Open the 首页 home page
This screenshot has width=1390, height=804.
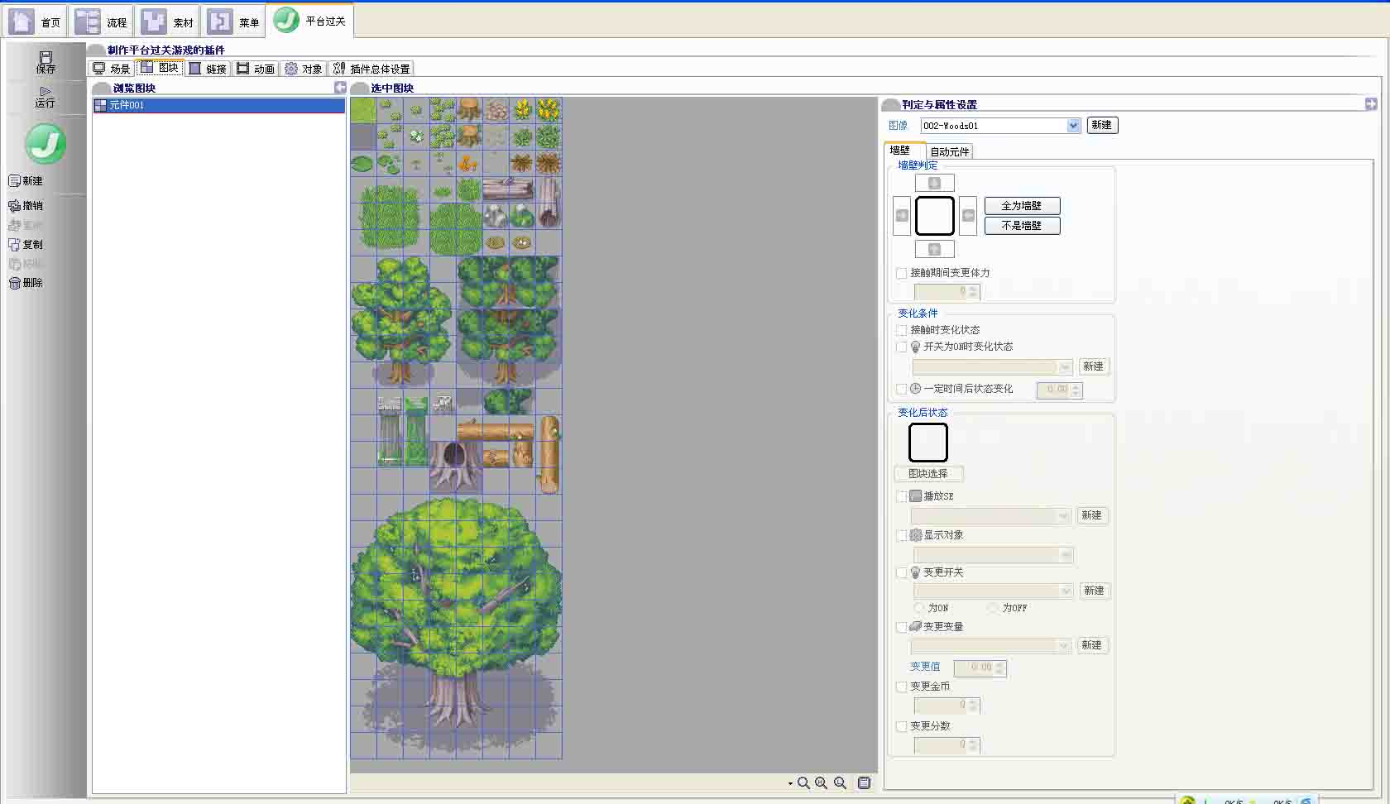click(x=35, y=22)
